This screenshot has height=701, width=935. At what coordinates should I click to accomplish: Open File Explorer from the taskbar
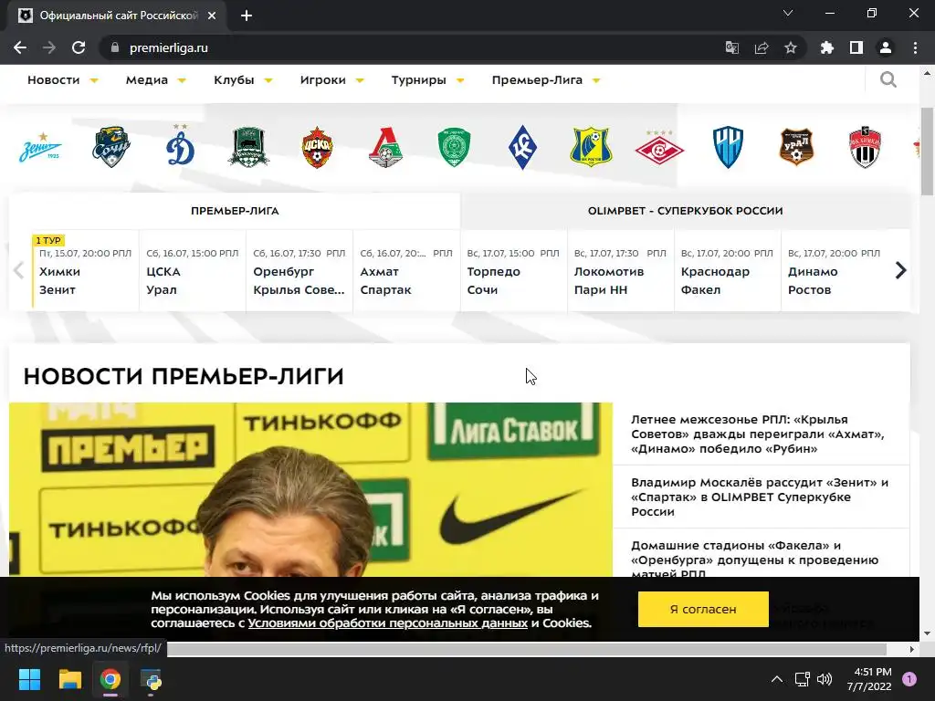coord(69,679)
